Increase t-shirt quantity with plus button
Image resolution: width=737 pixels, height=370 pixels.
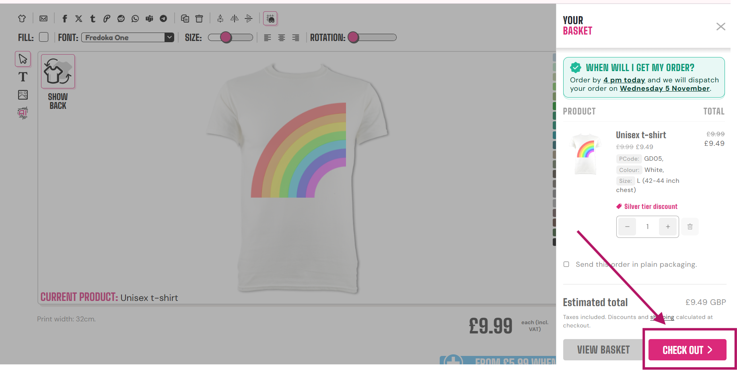668,227
